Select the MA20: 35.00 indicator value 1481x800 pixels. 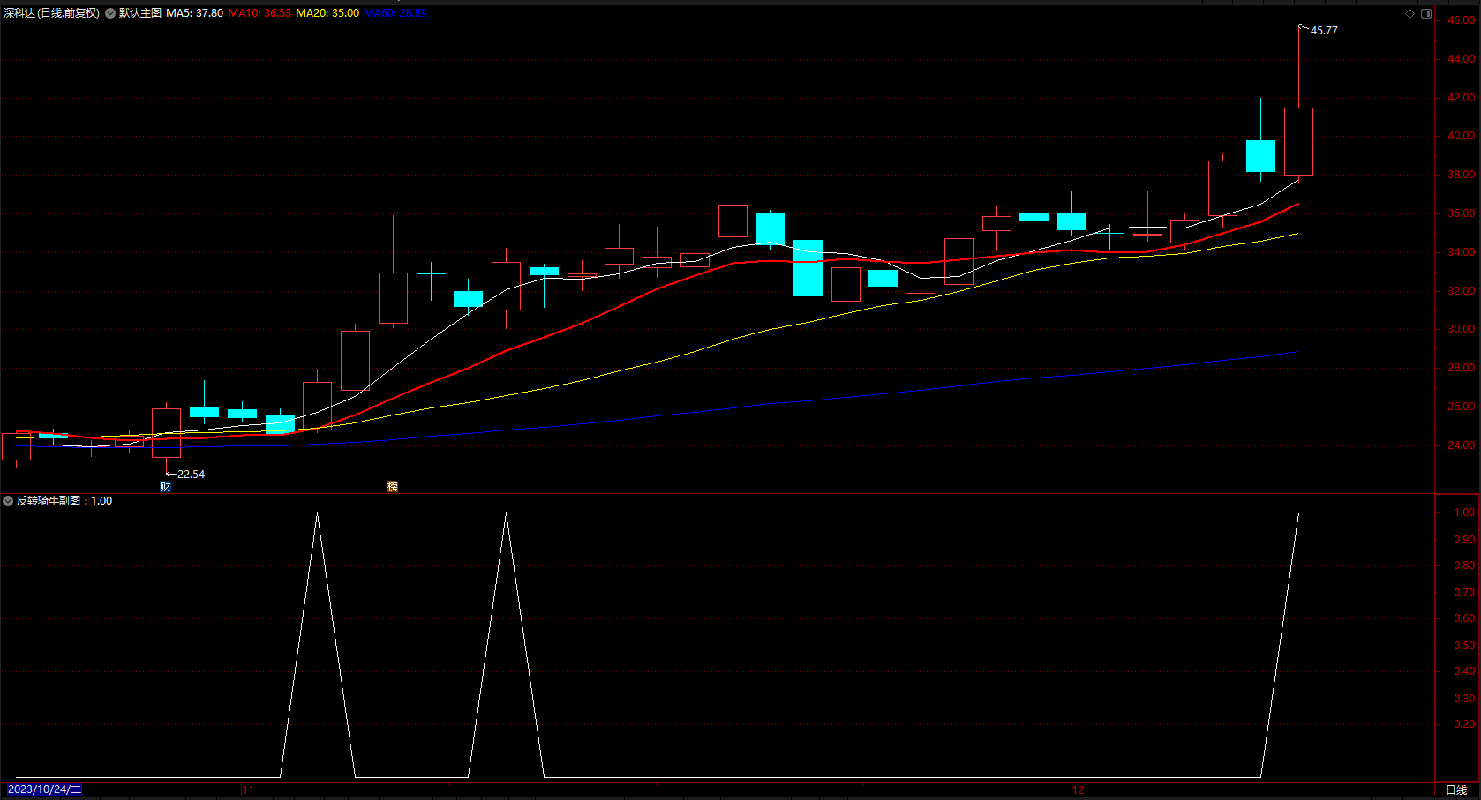pyautogui.click(x=327, y=13)
